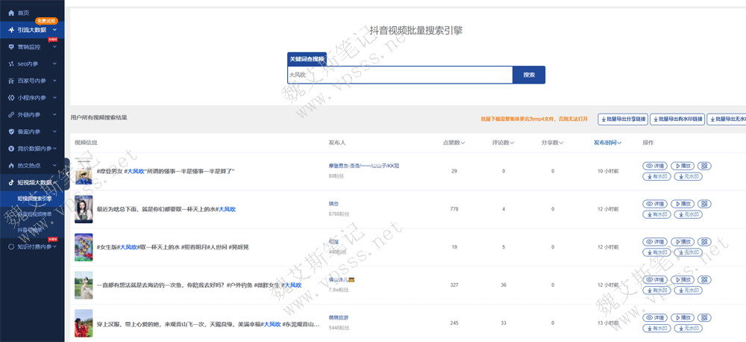Click the link icon beside 外链内参
Screen dimensions: 746x342
11,115
